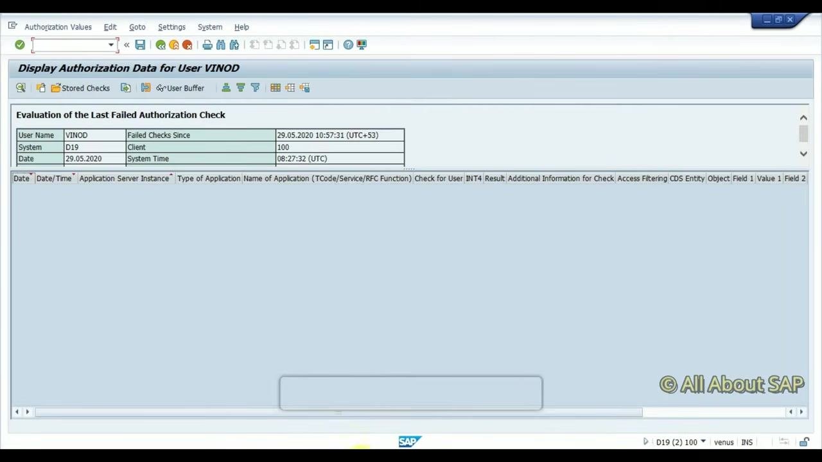Click the icon left of User Buffer
Screen dimensions: 822x462
point(146,88)
